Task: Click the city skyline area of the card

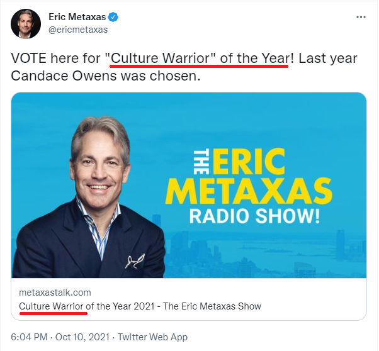Action: (x=266, y=253)
